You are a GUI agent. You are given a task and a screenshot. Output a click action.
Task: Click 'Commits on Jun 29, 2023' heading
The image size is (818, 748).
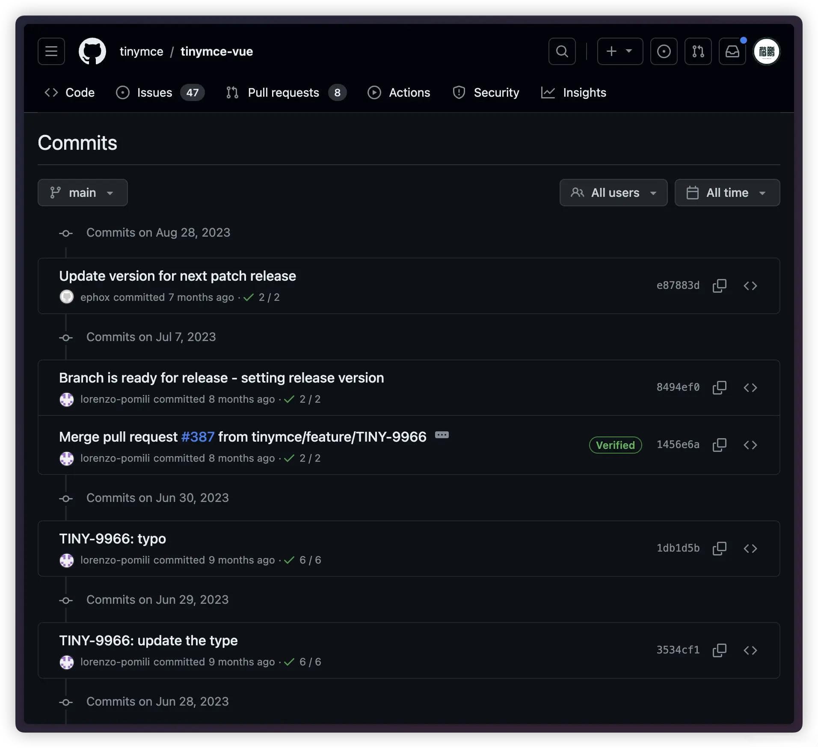157,600
